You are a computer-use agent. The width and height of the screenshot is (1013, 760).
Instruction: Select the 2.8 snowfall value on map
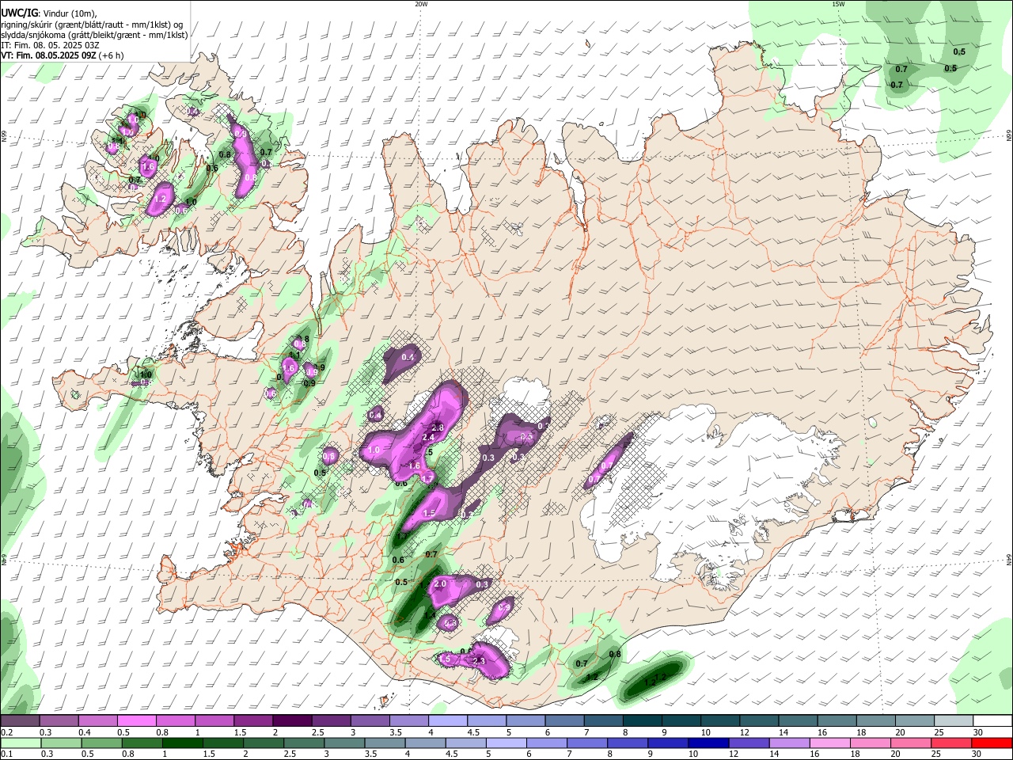[x=438, y=427]
